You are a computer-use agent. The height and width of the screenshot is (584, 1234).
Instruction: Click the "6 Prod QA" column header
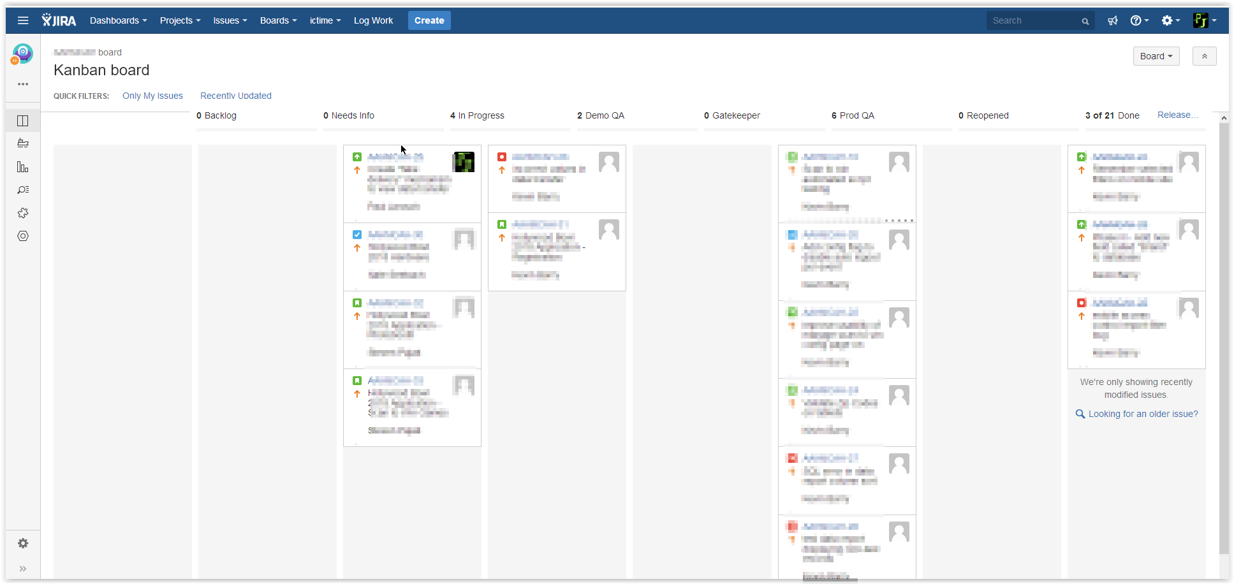(853, 115)
